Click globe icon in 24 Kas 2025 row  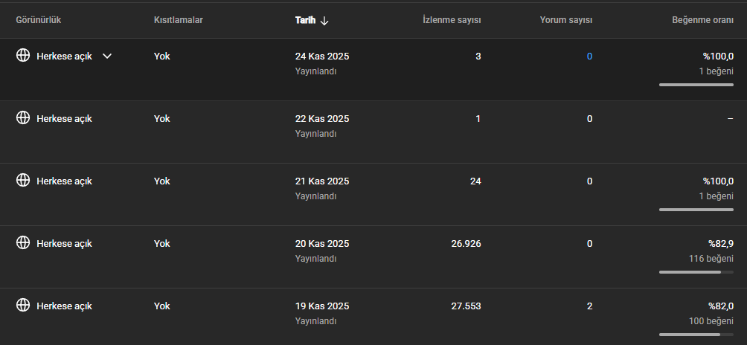[x=23, y=56]
